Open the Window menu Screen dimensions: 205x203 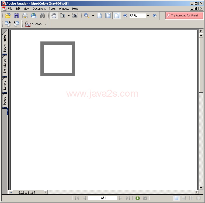[64, 9]
